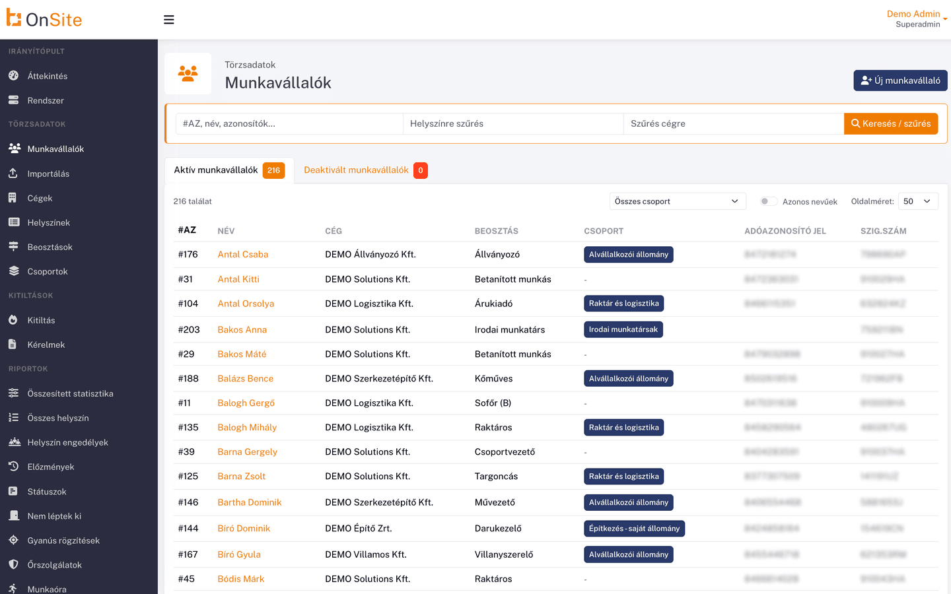
Task: Open Importálás upload icon in sidebar
Action: 13,174
